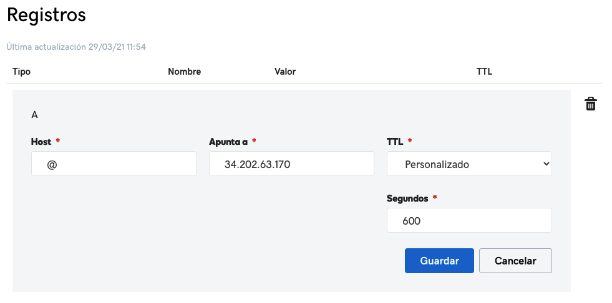Click the Host field label
The image size is (612, 303).
tap(41, 142)
